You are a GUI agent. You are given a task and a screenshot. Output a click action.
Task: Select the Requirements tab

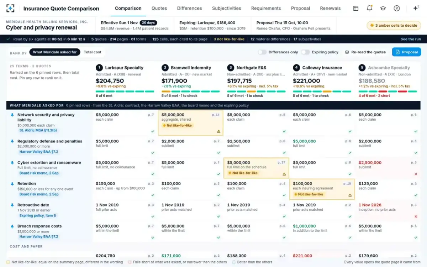[266, 8]
